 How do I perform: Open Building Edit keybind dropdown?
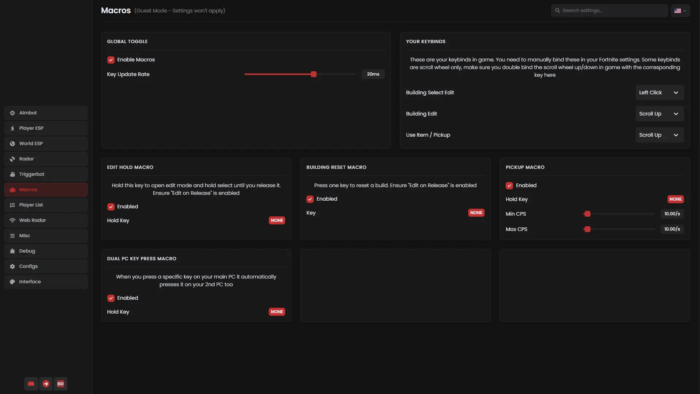659,114
